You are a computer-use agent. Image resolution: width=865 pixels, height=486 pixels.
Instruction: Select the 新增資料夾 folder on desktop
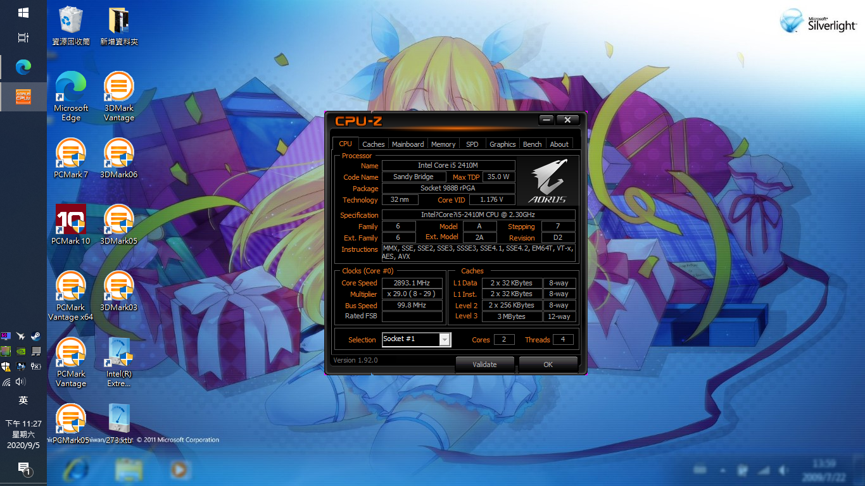pyautogui.click(x=119, y=26)
